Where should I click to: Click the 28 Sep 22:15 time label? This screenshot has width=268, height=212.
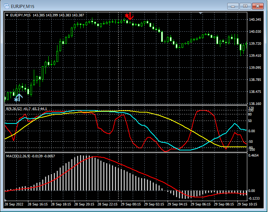(107, 204)
